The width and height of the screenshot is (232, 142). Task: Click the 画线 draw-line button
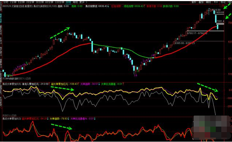[208, 2]
